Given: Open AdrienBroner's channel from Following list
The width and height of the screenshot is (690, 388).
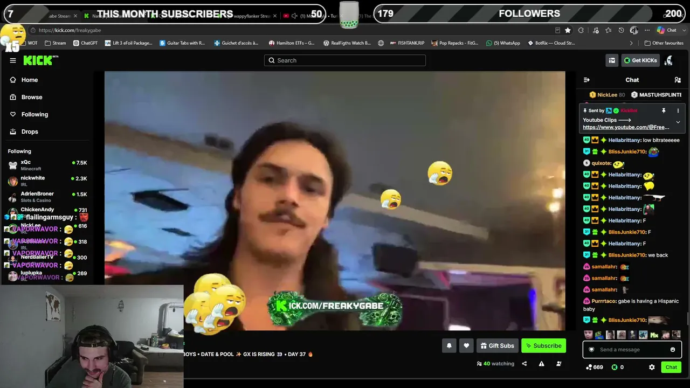Looking at the screenshot, I should (47, 197).
